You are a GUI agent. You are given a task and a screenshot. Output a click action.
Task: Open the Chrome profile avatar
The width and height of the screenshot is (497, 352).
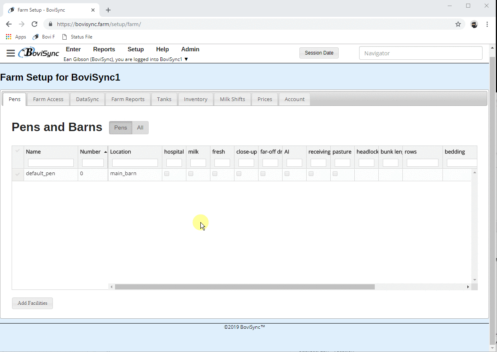474,24
